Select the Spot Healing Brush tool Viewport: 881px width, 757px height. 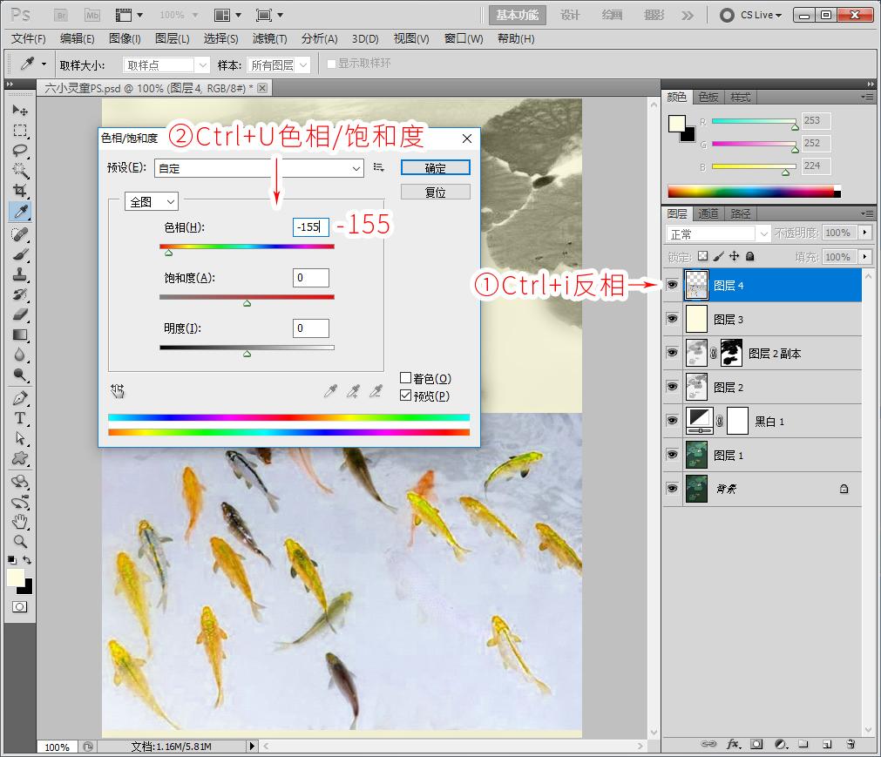click(20, 234)
